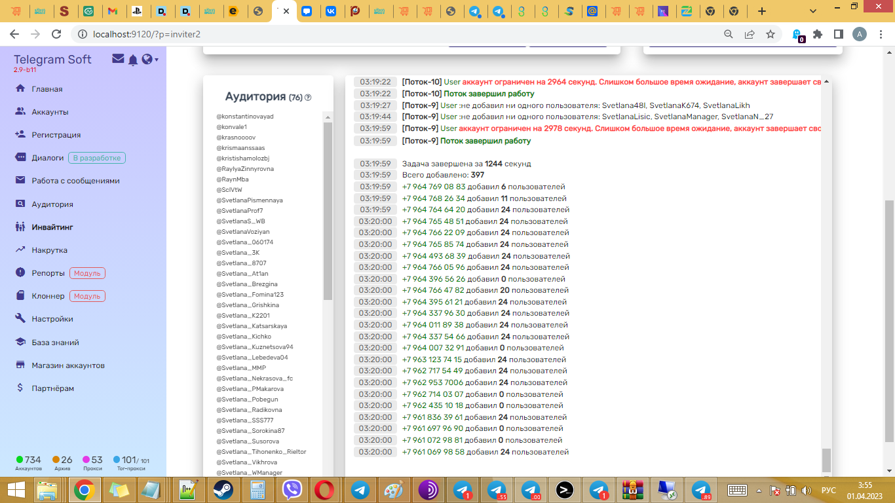Click the Клоннер SD card icon
This screenshot has width=895, height=503.
[20, 296]
